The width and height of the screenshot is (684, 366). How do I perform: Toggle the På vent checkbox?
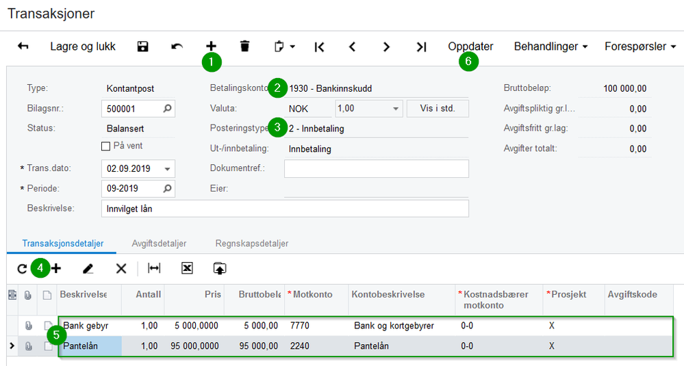pyautogui.click(x=105, y=146)
